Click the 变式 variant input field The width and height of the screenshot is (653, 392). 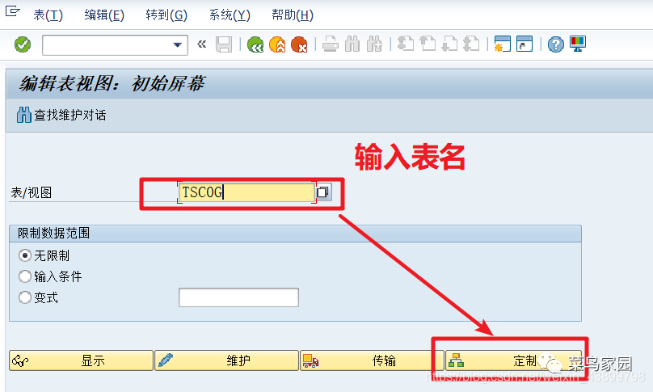coord(238,297)
